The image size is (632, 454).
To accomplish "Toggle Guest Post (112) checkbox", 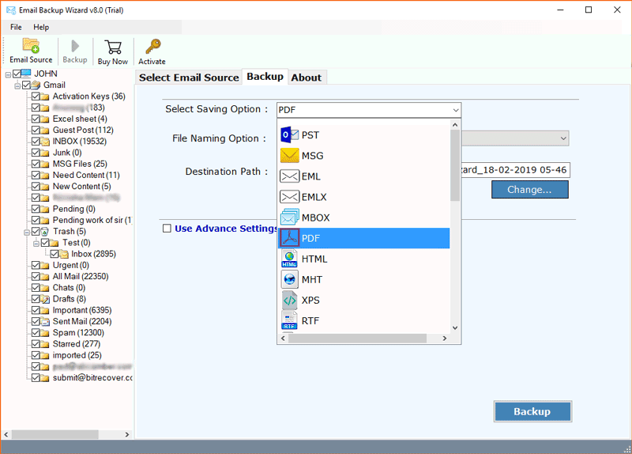I will coord(36,130).
